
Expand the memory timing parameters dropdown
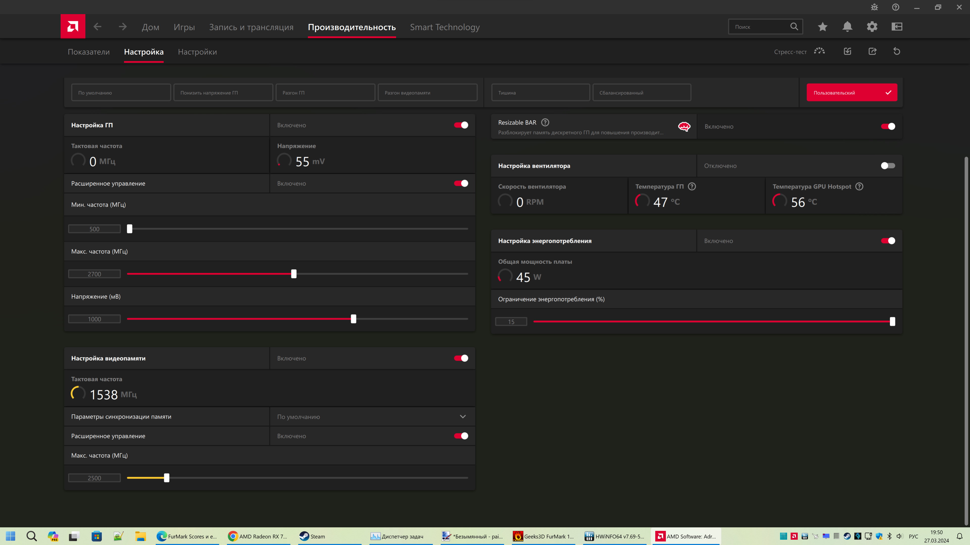463,417
